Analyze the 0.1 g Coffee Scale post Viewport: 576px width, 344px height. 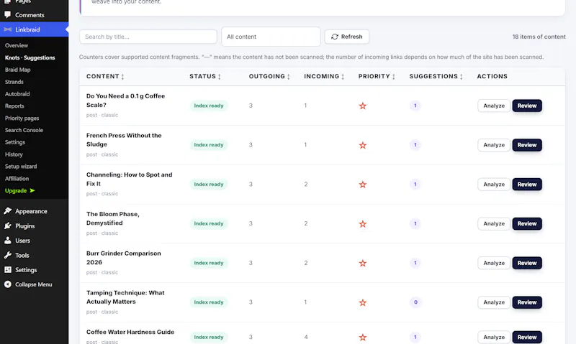click(494, 106)
